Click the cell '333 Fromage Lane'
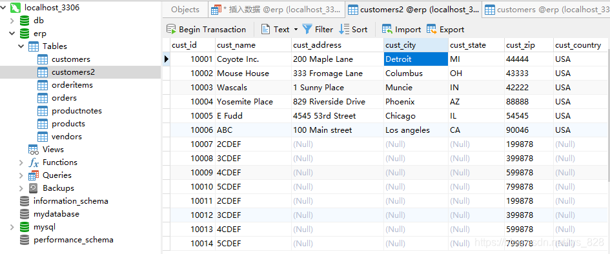610x254 pixels. (x=338, y=73)
